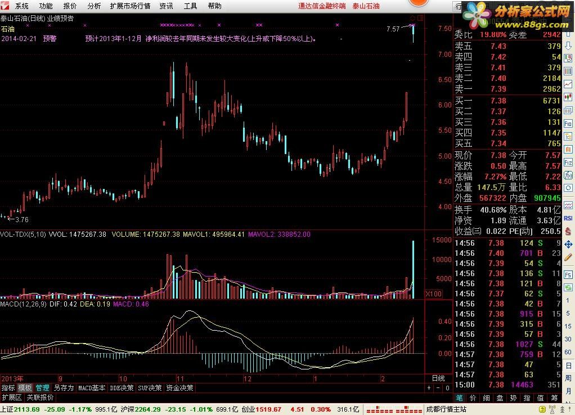Switch to 1-minute period
575x415 pixels.
point(568,300)
